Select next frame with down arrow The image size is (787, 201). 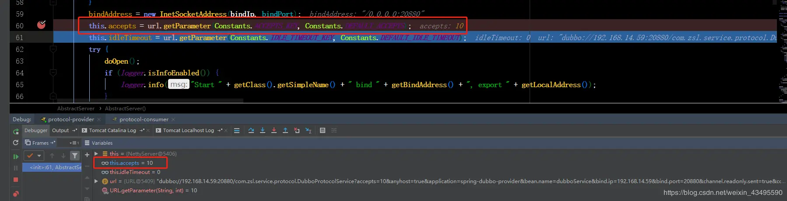(63, 156)
